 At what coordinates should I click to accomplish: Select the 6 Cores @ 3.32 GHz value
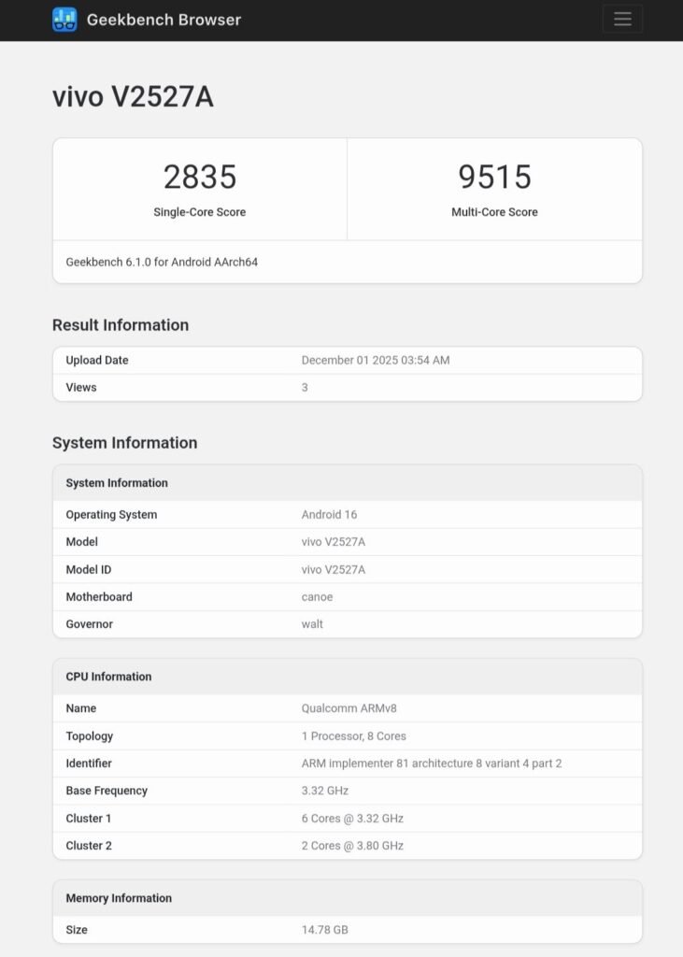coord(352,819)
